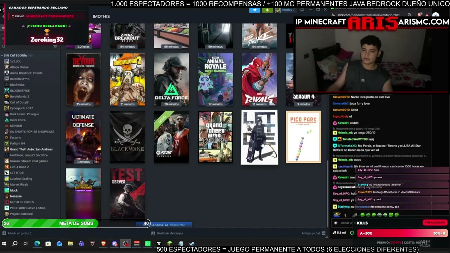This screenshot has height=253, width=450.
Task: Select Battlefield 6 in the sidebar
Action: (20, 79)
